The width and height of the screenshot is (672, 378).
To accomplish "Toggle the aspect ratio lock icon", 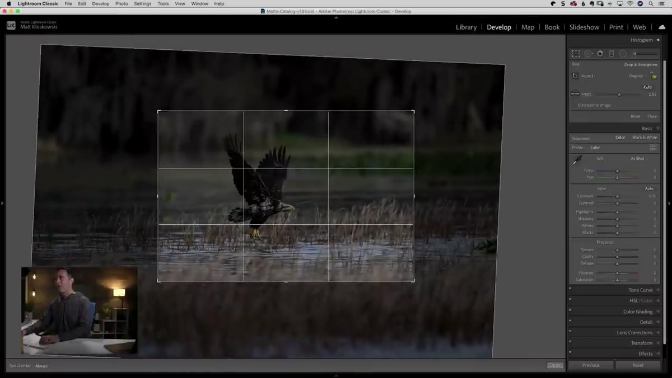I will click(x=654, y=75).
